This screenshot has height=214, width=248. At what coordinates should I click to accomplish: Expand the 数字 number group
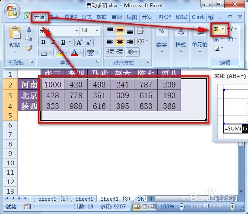[162, 46]
